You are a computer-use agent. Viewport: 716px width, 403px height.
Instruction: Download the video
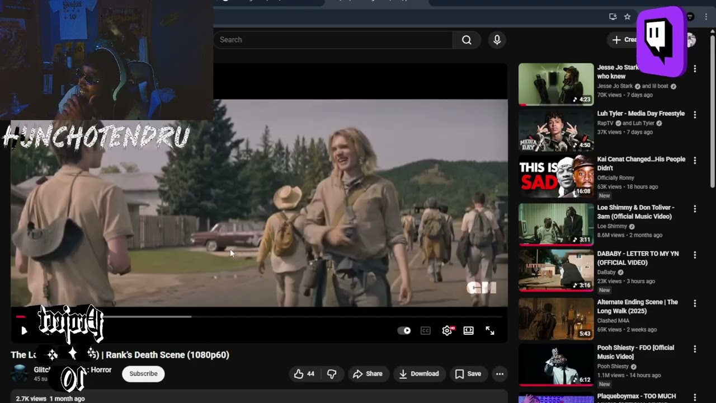(x=418, y=374)
